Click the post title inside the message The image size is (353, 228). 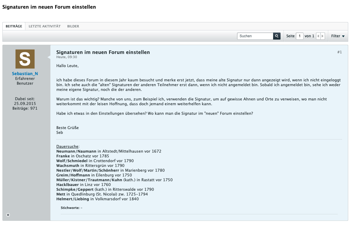tap(103, 52)
